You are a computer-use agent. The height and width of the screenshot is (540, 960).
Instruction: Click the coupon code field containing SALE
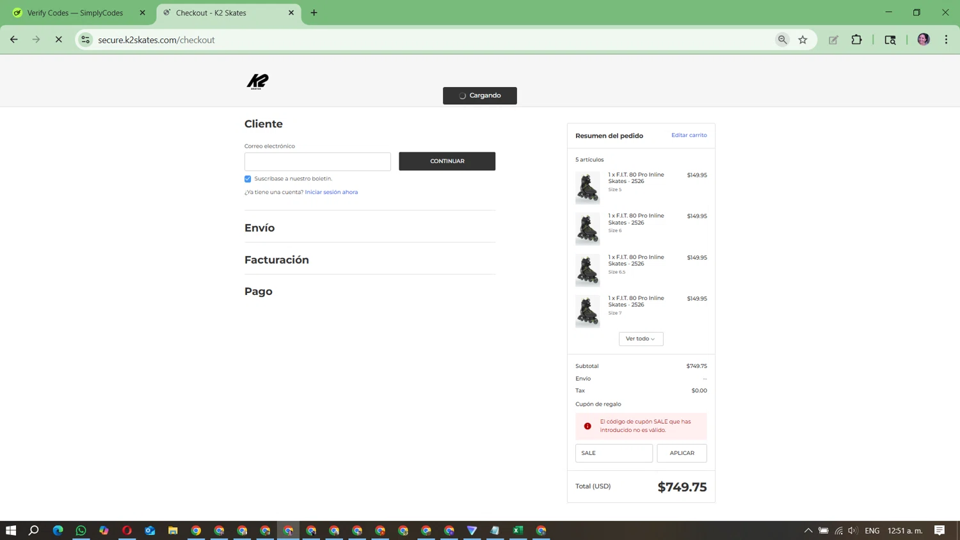614,453
